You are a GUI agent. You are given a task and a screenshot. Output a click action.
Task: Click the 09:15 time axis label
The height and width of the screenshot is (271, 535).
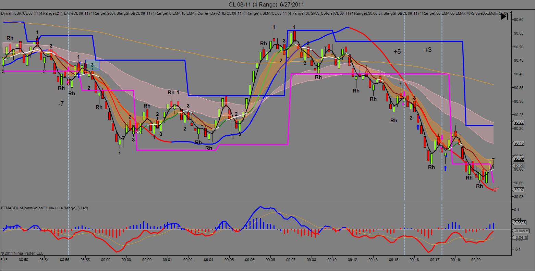pyautogui.click(x=394, y=260)
